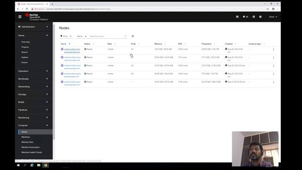Open File Explorer from the taskbar
The height and width of the screenshot is (170, 302).
point(39,165)
